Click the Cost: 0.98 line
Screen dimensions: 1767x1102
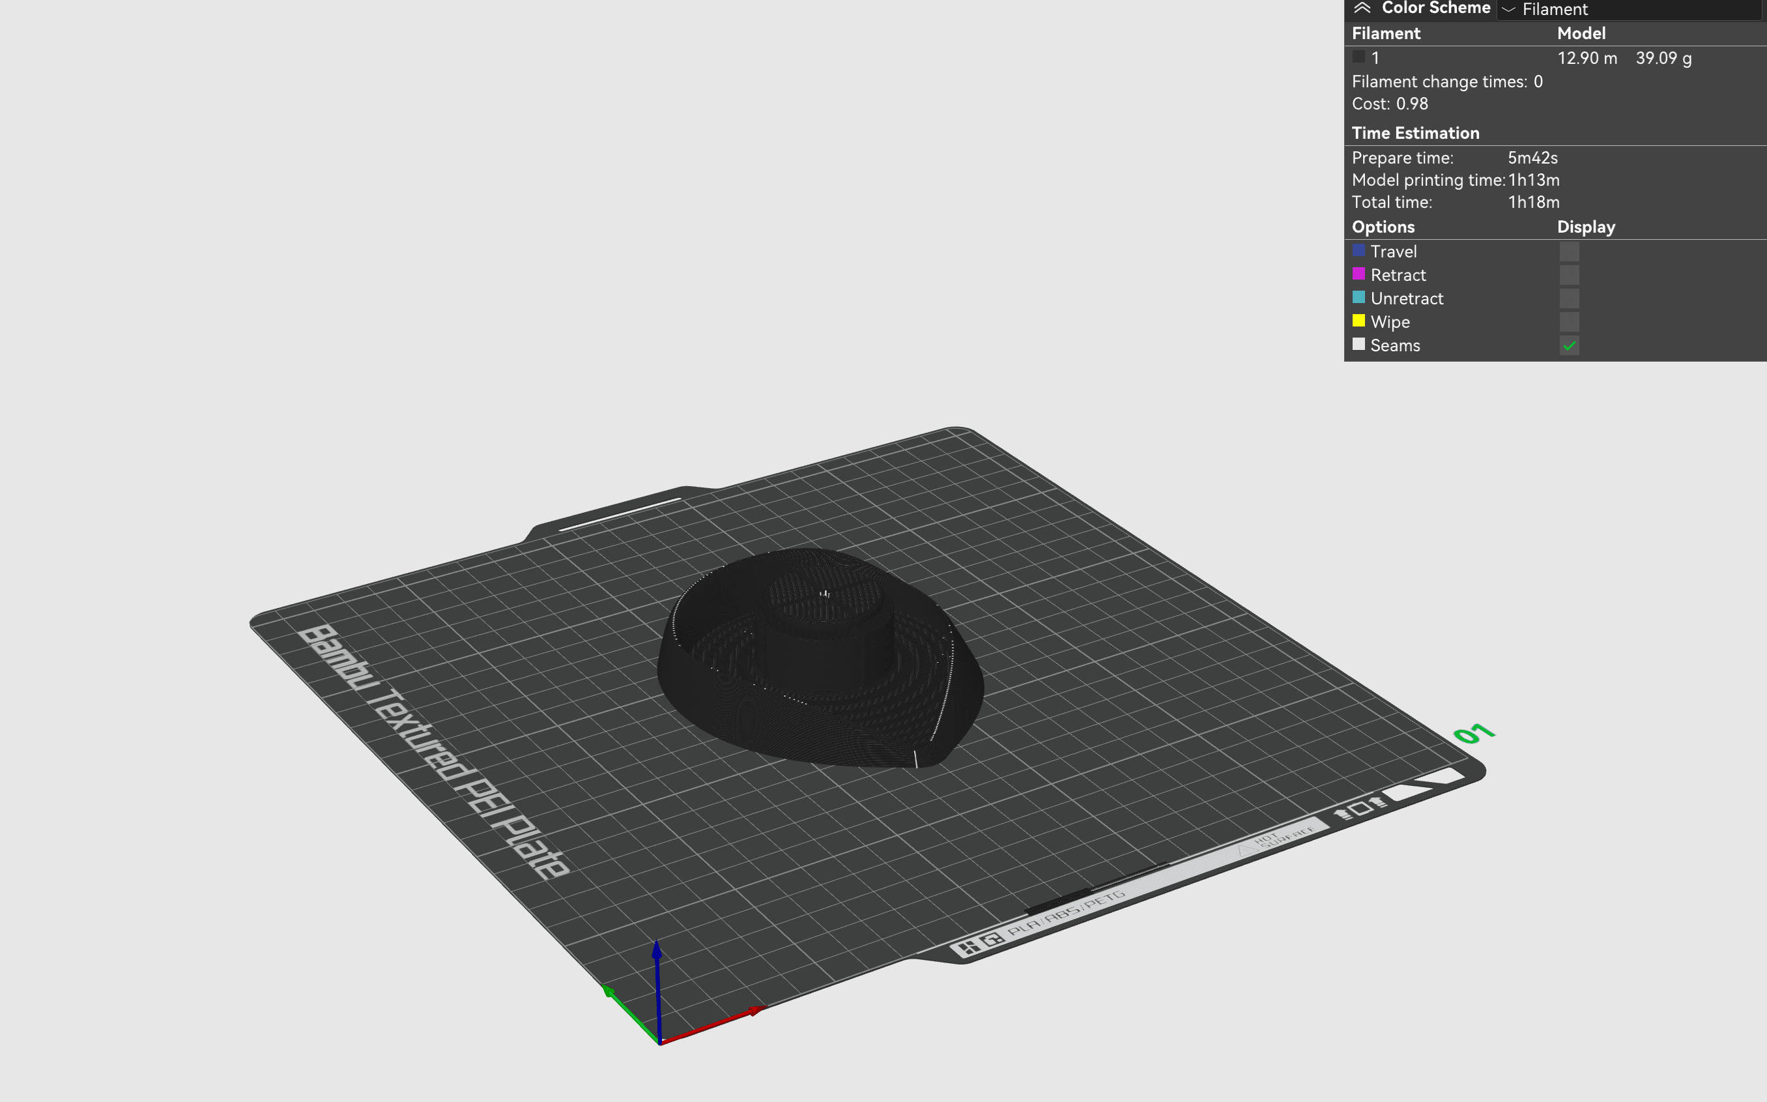[x=1390, y=104]
